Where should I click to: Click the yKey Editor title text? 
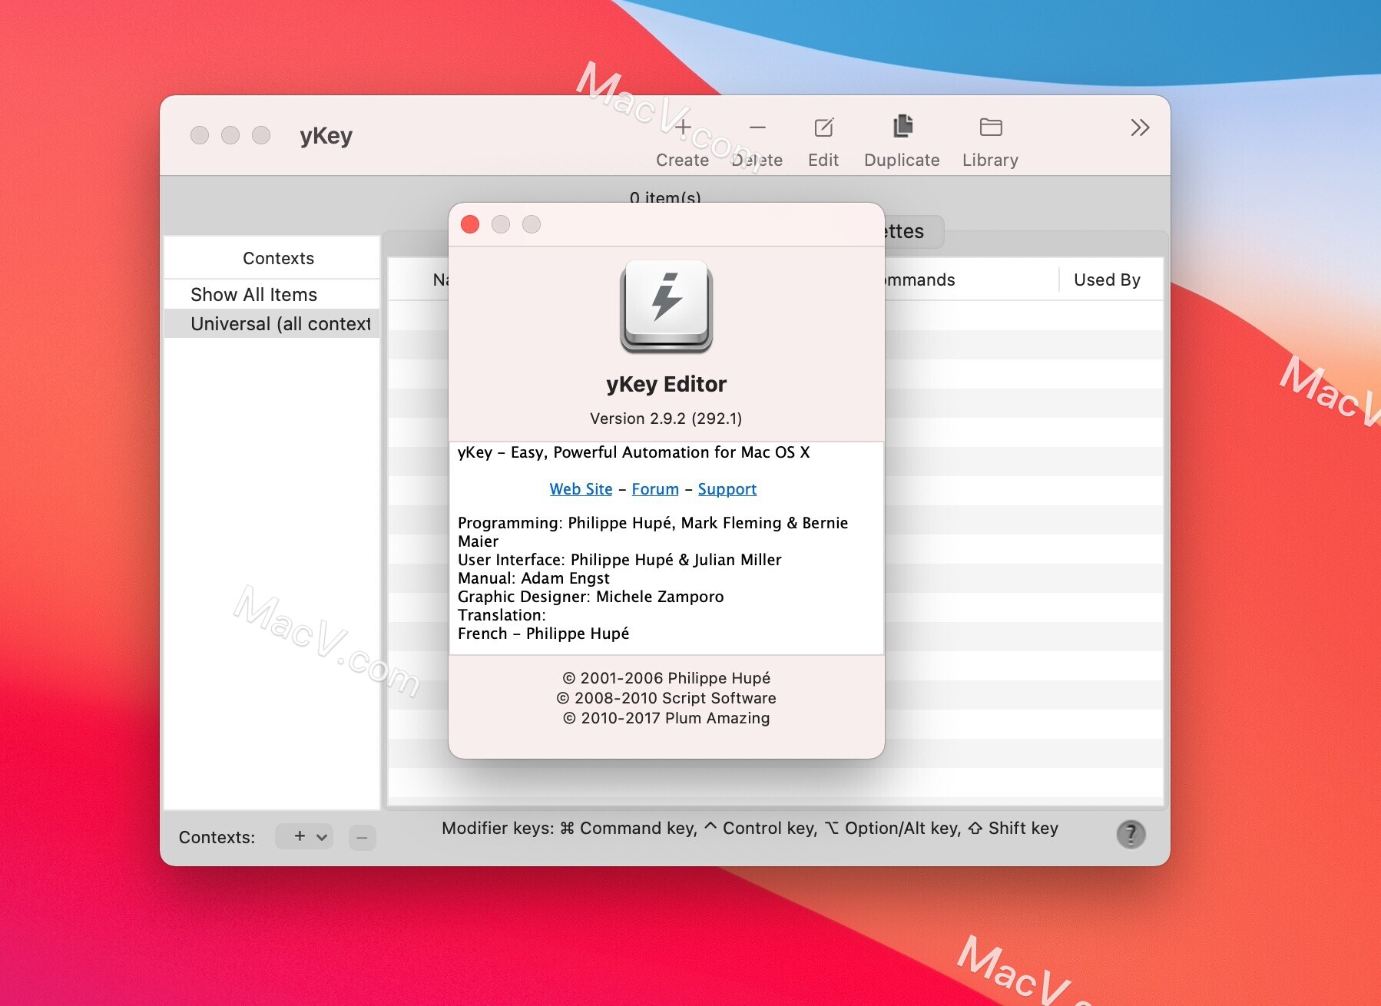(666, 384)
